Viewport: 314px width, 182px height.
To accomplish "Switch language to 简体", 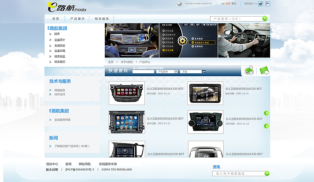I will (228, 4).
